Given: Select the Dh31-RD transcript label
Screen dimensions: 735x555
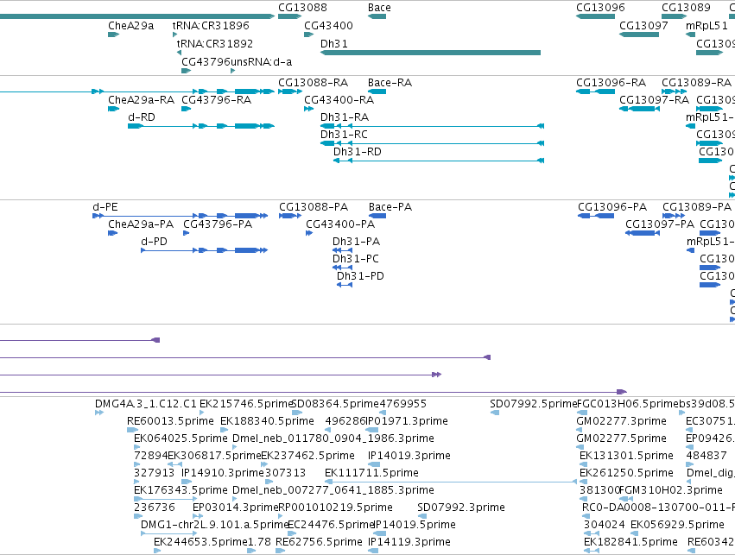Looking at the screenshot, I should [358, 152].
